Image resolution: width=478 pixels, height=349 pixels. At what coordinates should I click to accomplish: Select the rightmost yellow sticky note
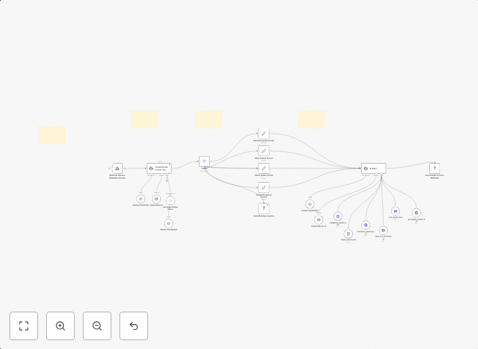[312, 120]
